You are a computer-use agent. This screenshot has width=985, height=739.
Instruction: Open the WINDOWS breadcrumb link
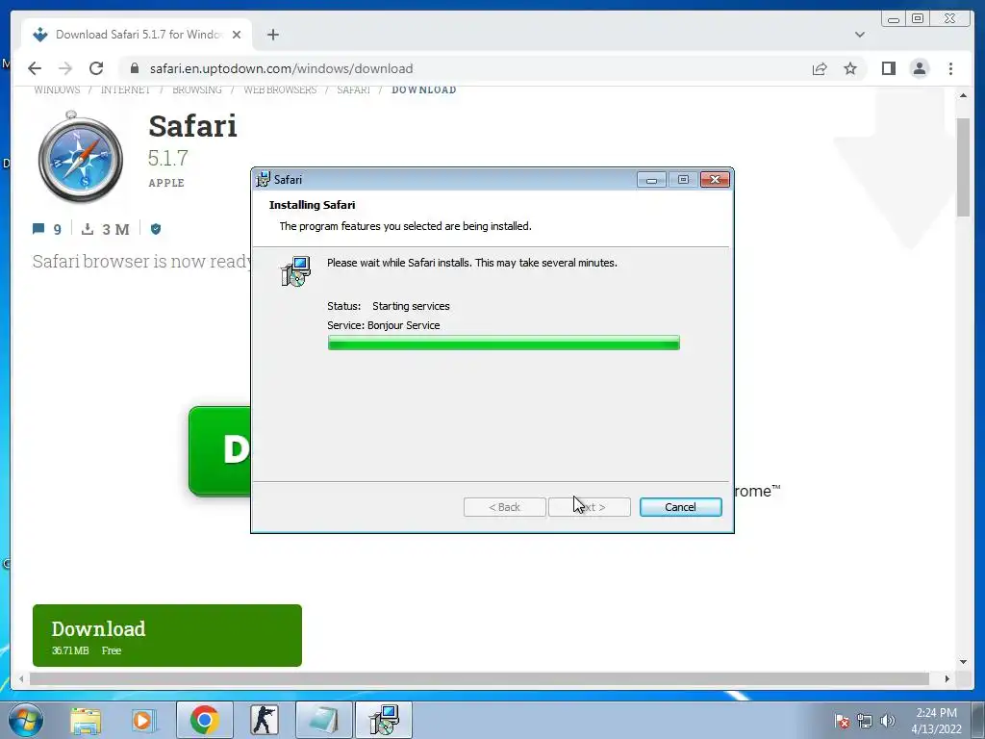coord(57,89)
